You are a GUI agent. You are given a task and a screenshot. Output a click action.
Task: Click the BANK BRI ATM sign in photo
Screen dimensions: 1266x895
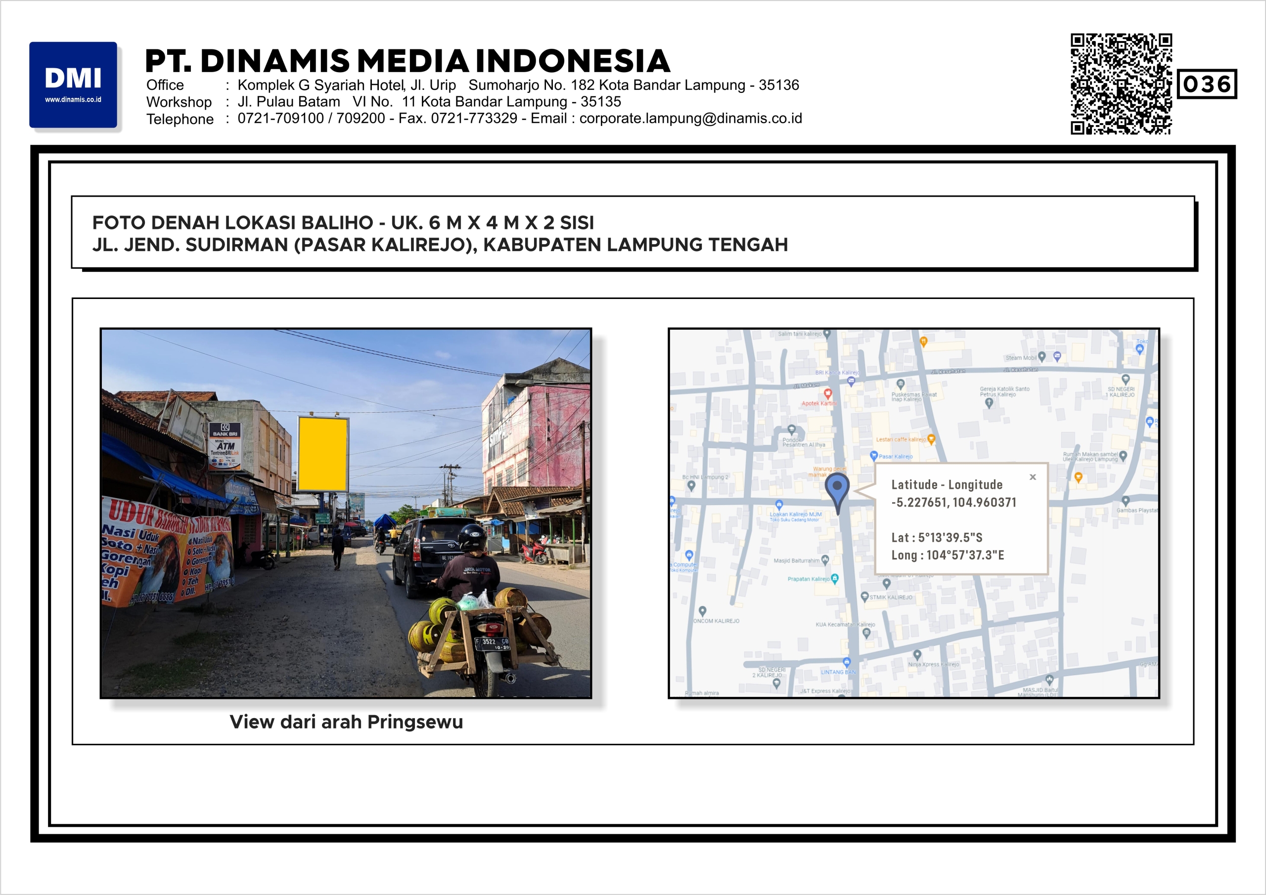tap(225, 445)
